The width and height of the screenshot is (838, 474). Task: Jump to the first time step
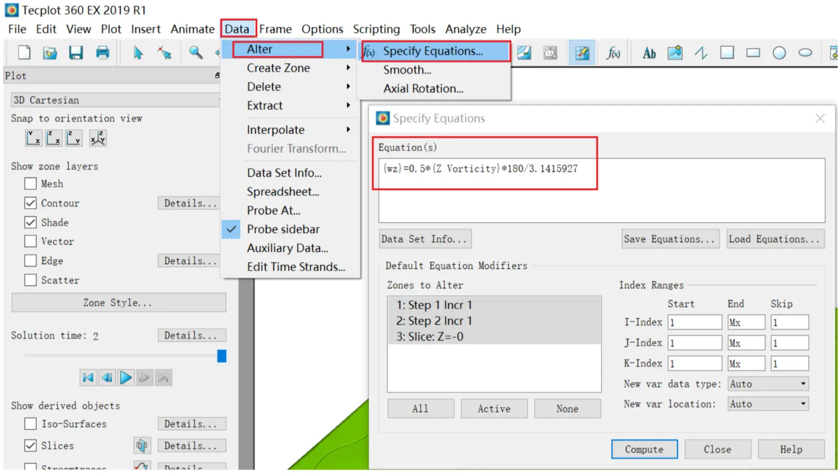click(x=88, y=378)
